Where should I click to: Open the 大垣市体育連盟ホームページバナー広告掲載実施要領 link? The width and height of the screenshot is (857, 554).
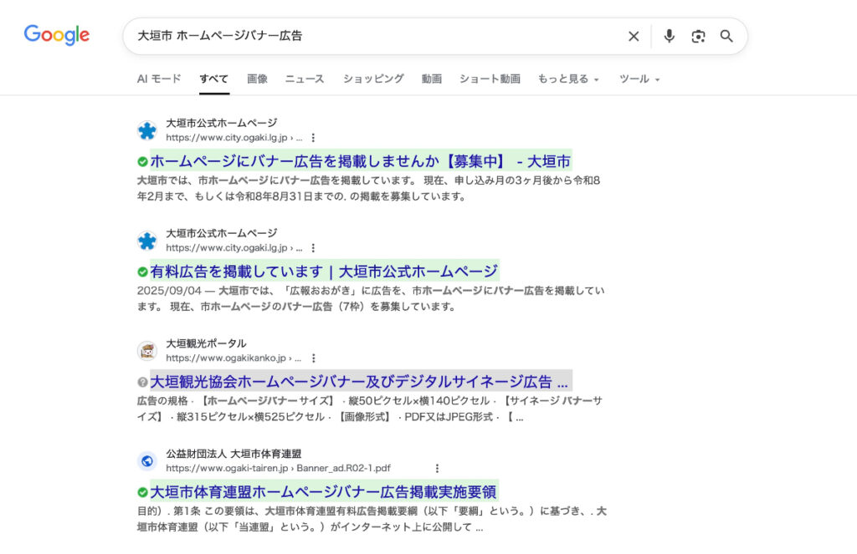click(324, 492)
